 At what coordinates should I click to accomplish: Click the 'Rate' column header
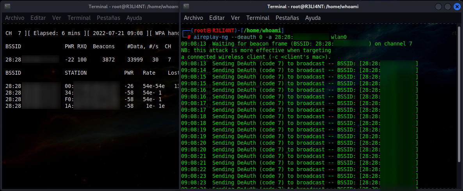point(149,73)
